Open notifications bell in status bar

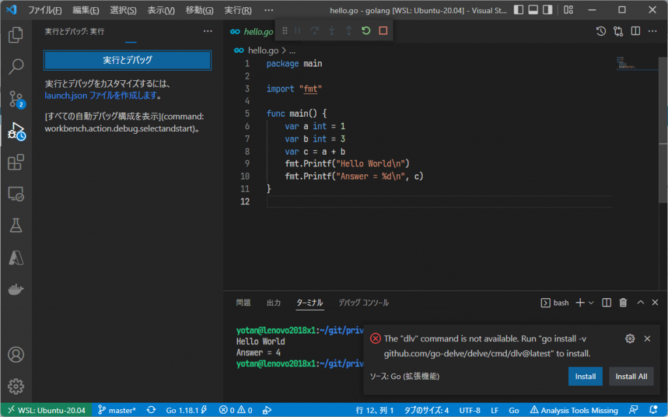point(653,410)
